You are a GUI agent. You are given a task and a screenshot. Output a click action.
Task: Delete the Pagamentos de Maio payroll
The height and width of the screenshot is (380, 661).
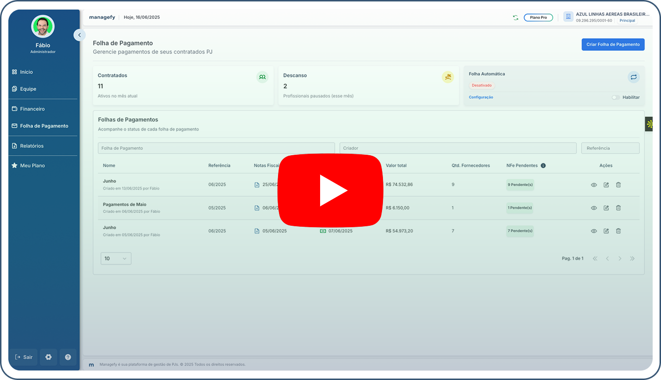[618, 208]
